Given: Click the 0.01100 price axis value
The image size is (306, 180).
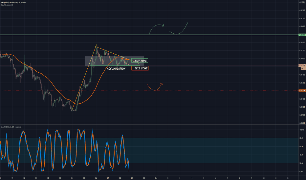Looking at the screenshot, I should point(302,99).
